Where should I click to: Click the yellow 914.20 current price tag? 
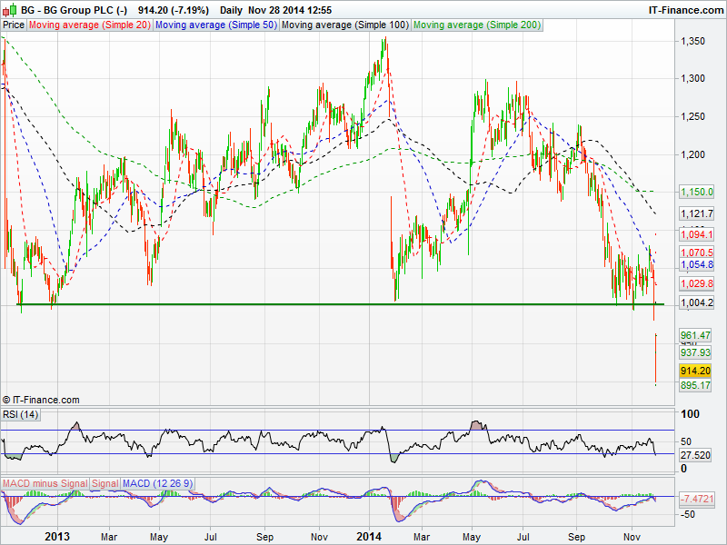(x=695, y=372)
